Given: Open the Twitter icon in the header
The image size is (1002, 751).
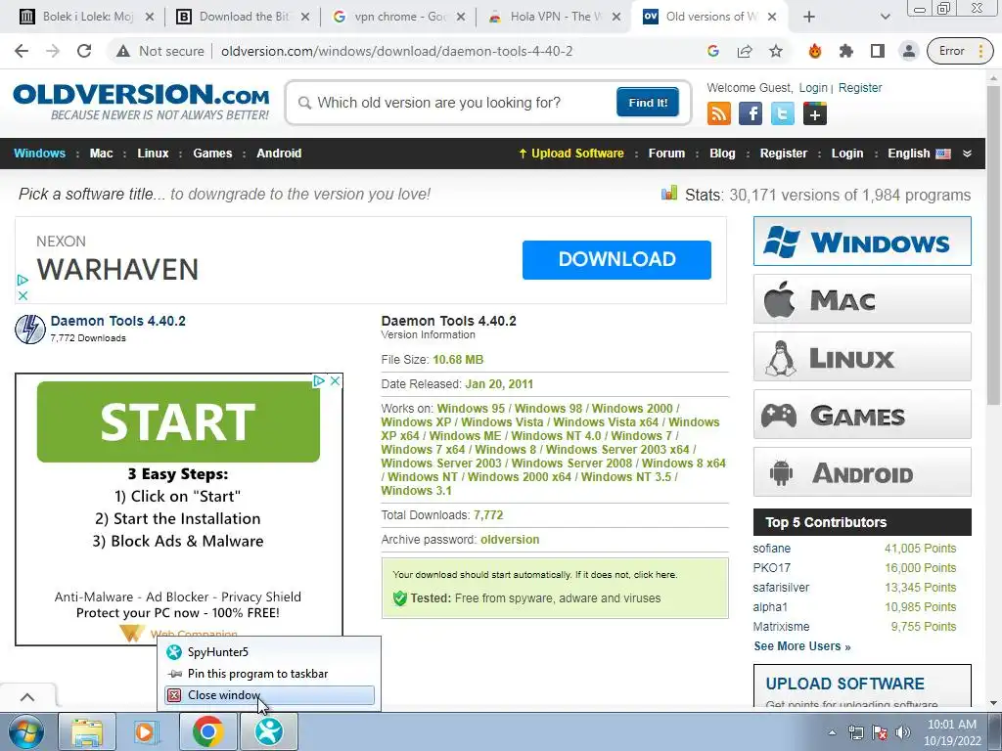Looking at the screenshot, I should click(x=782, y=114).
